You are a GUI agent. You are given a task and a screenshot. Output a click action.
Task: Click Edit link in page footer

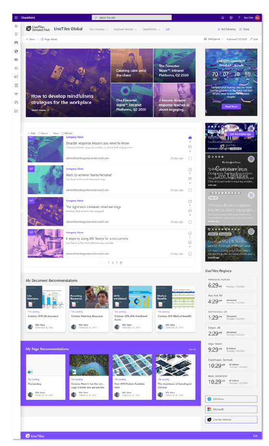pos(255,436)
